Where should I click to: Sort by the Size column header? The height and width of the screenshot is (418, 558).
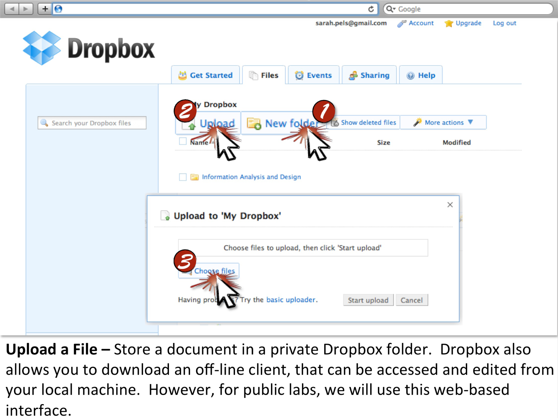383,142
